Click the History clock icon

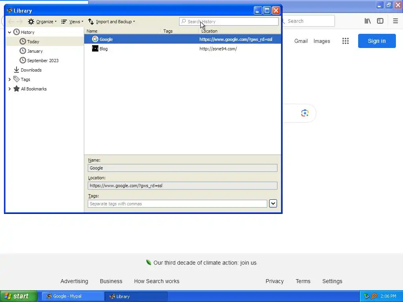(17, 32)
